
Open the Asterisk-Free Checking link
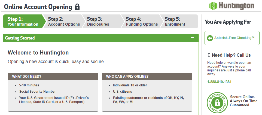pos(234,38)
